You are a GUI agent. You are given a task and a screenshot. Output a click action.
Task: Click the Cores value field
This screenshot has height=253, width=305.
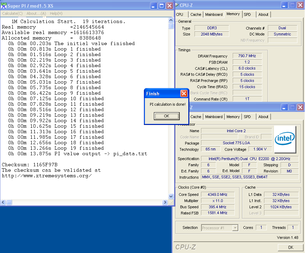[261, 228]
